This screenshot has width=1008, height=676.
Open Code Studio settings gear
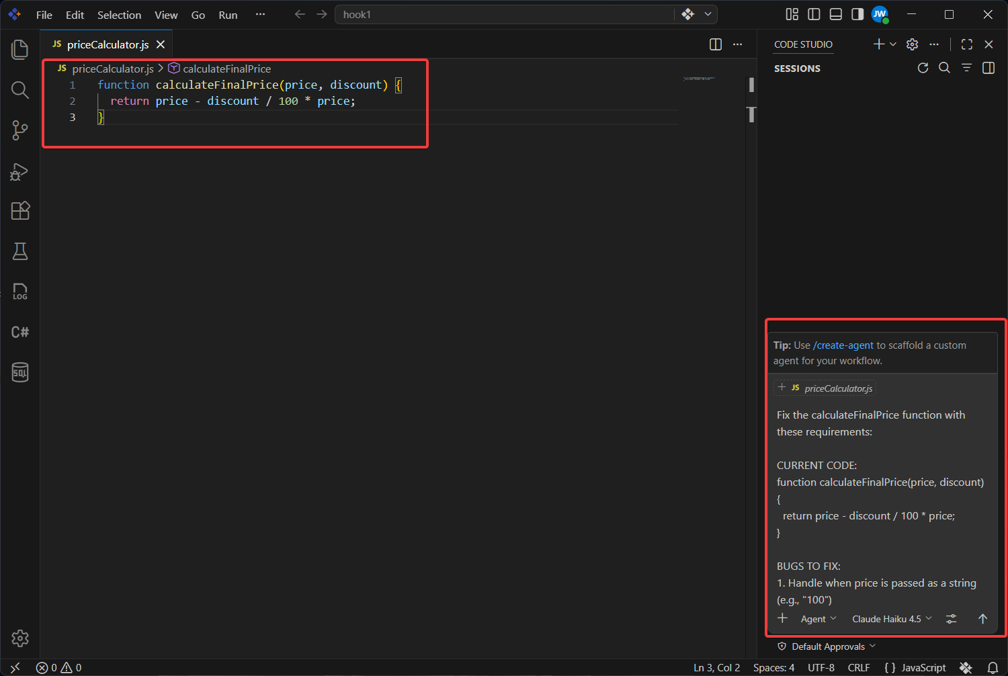pyautogui.click(x=912, y=44)
